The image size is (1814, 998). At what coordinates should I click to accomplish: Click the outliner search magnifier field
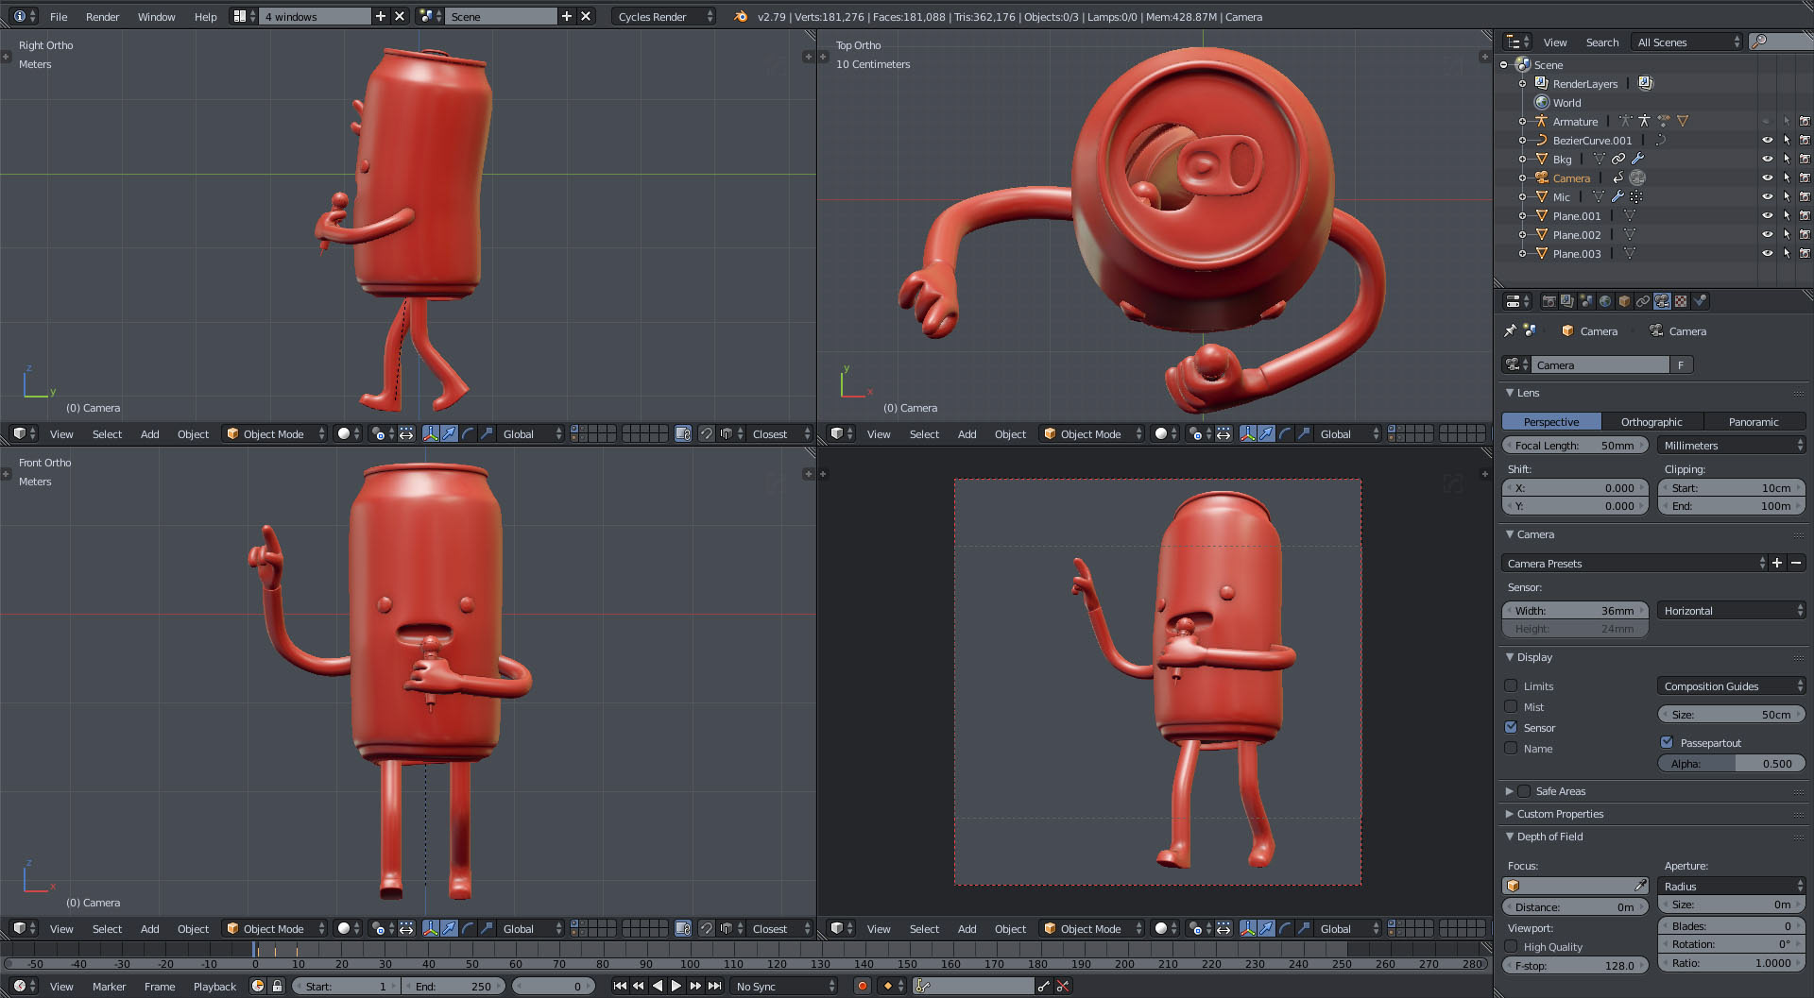(1780, 42)
